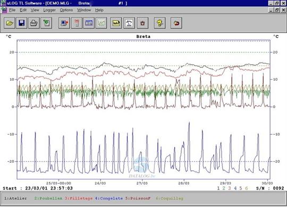Toggle channel 4 number beside S/N
This screenshot has height=207, width=287.
pyautogui.click(x=235, y=188)
